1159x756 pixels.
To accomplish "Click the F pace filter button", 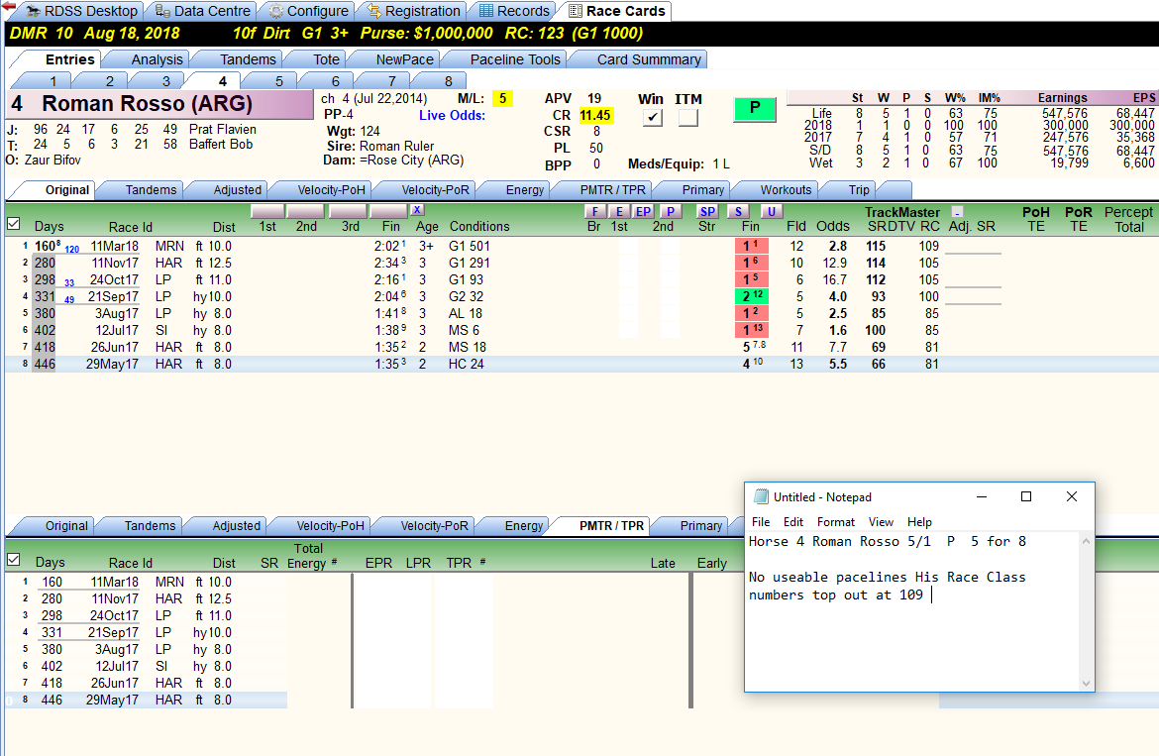I will click(x=594, y=211).
